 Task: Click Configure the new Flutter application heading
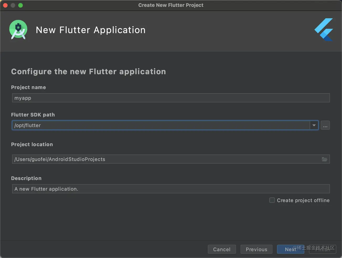click(x=89, y=71)
